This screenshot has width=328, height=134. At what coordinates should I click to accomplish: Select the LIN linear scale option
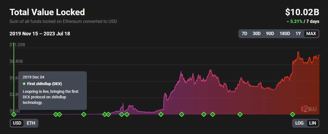(313, 123)
